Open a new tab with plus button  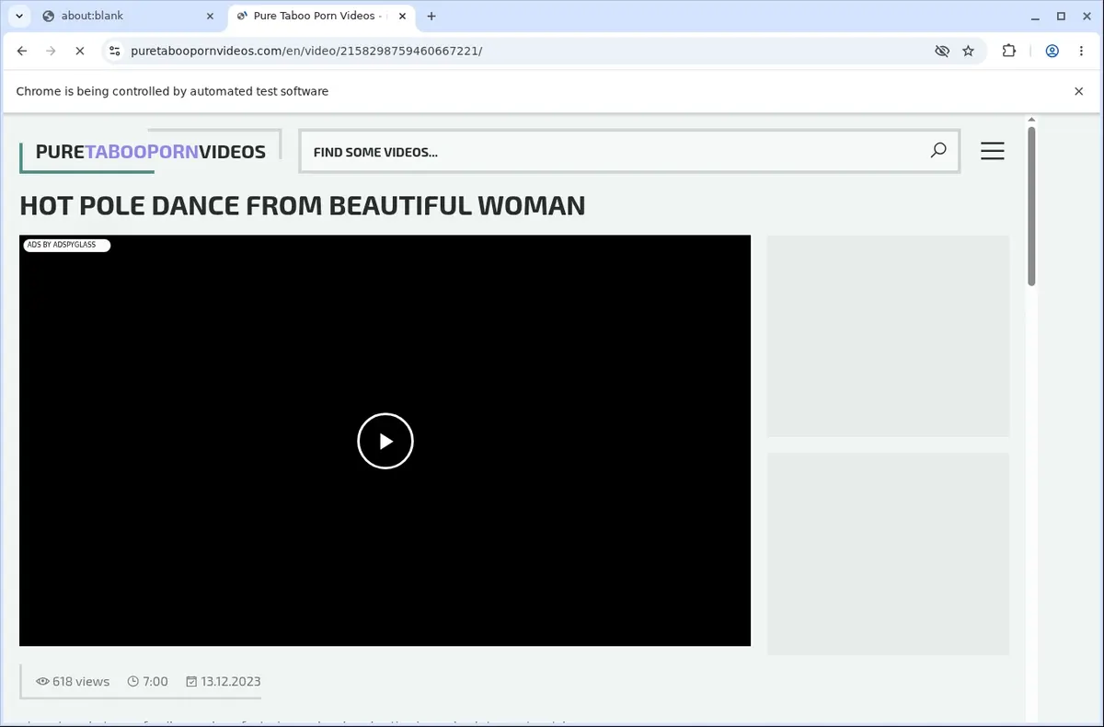[x=431, y=16]
